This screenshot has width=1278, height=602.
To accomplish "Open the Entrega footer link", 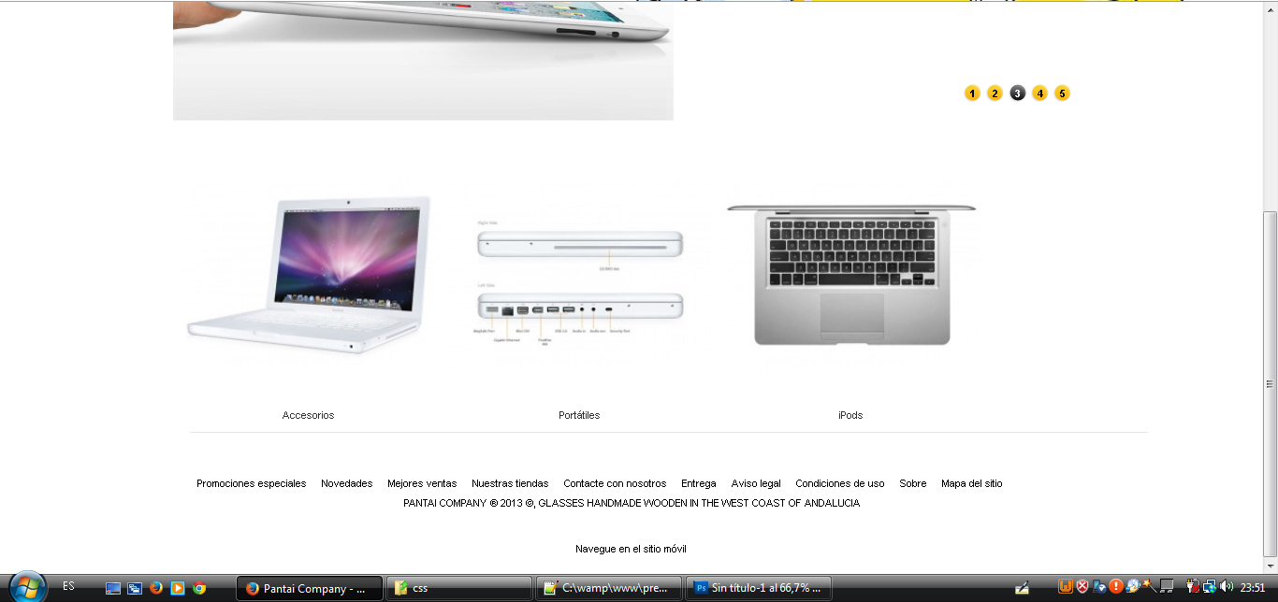I will 699,483.
